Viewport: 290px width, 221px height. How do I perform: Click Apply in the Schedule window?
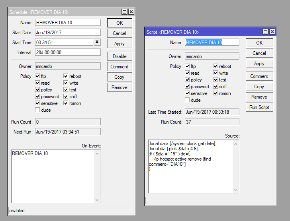(x=120, y=44)
